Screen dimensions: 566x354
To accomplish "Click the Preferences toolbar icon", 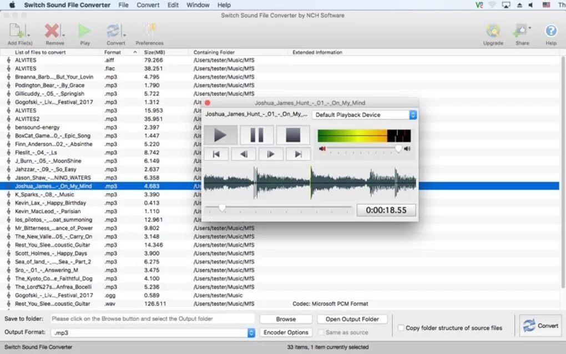I will [x=149, y=31].
